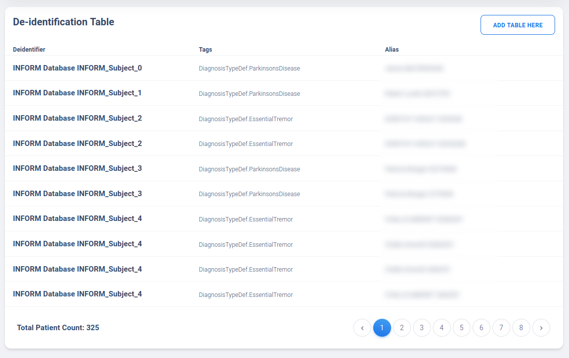The image size is (569, 358).
Task: Click the ADD TABLE HERE button
Action: (517, 25)
